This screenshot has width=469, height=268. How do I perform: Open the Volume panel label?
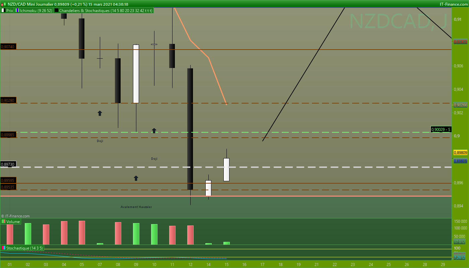click(13, 221)
